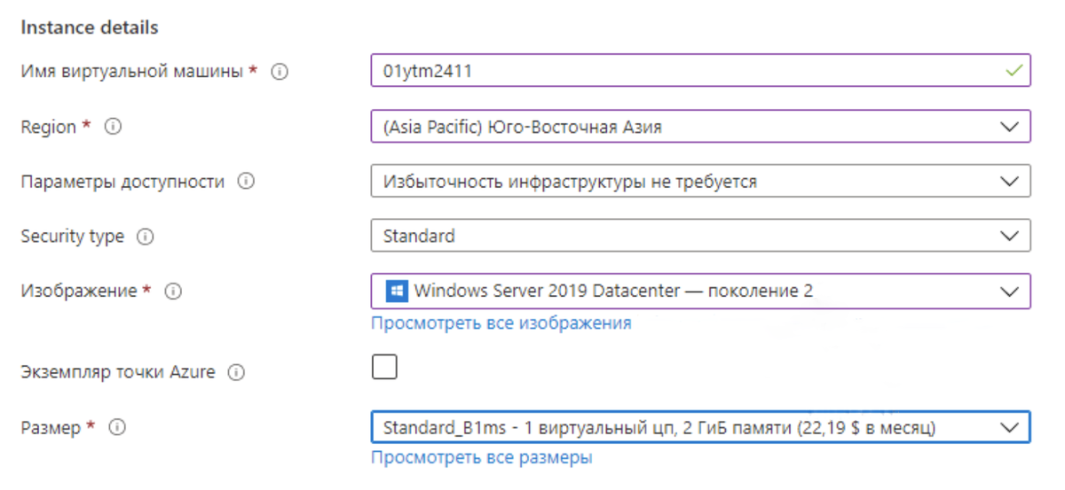The height and width of the screenshot is (490, 1065).
Task: Click the VM name field containing 01ytm2411
Action: (700, 72)
